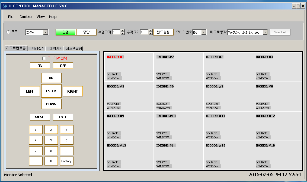This screenshot has width=307, height=182.
Task: Click the 중단 stop button
Action: click(x=86, y=32)
